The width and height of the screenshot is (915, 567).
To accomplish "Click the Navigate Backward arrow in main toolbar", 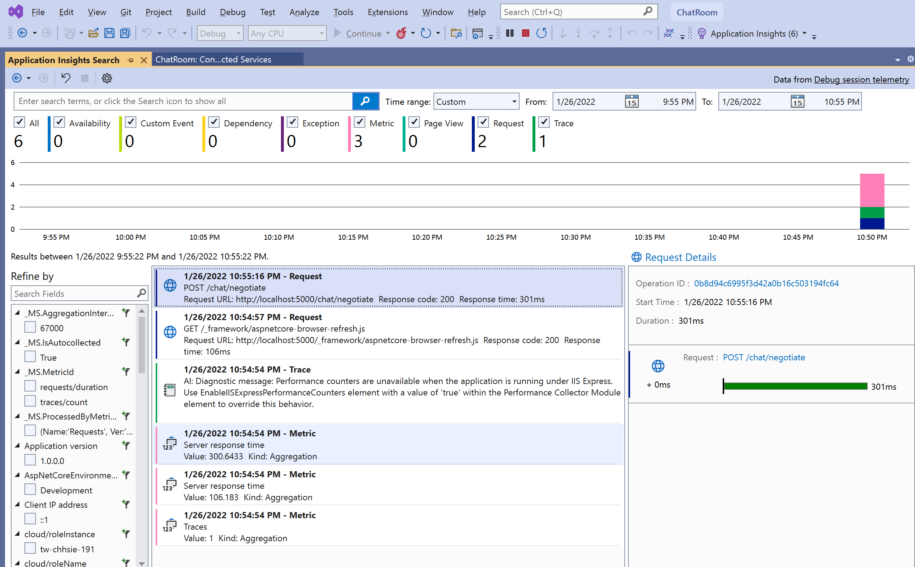I will (23, 33).
